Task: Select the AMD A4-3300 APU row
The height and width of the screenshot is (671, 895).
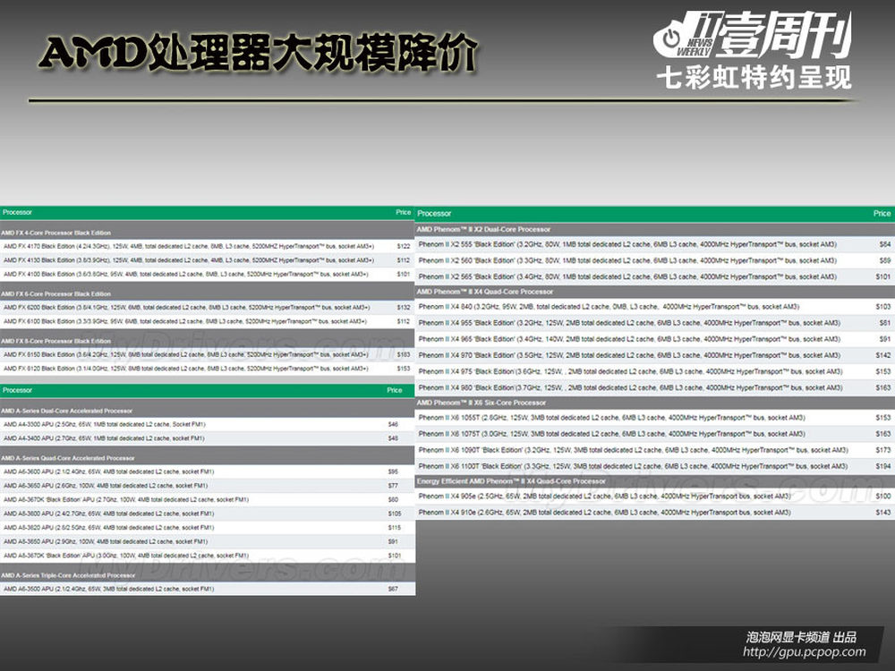Action: 208,424
